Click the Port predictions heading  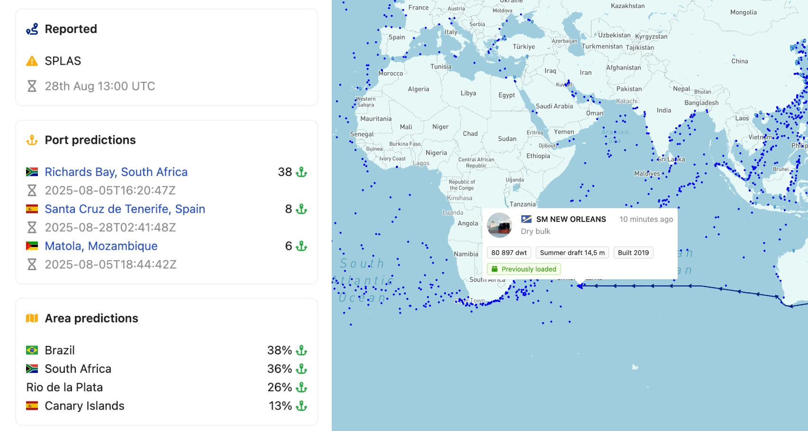(x=90, y=140)
